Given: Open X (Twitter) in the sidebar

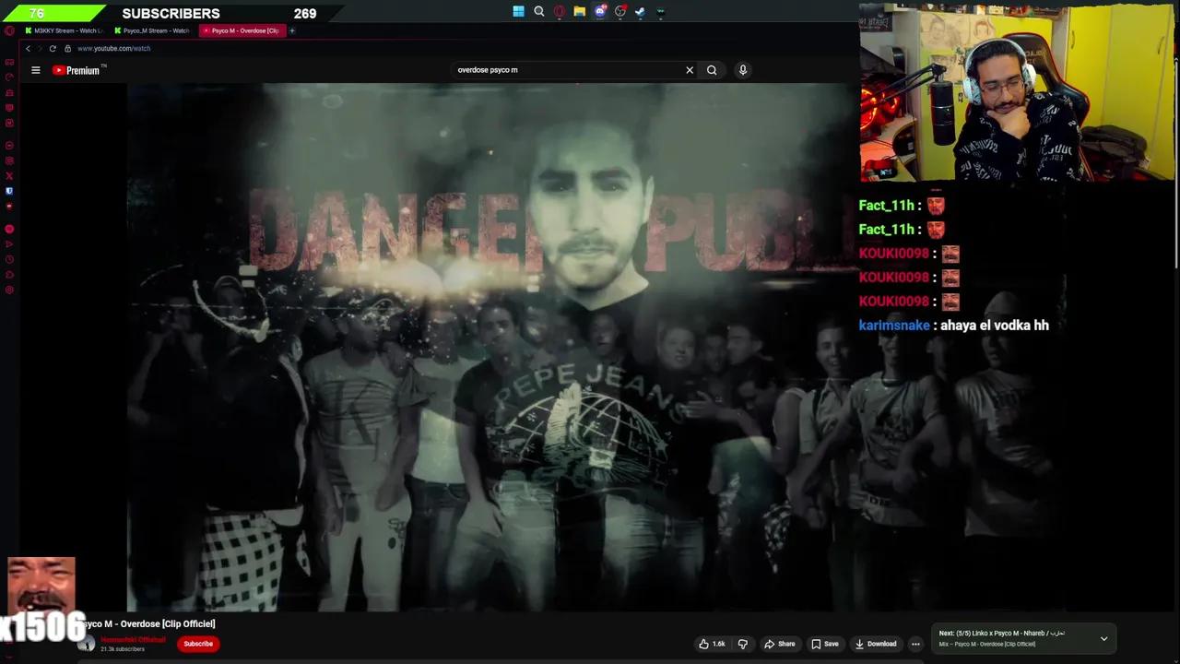Looking at the screenshot, I should [x=9, y=175].
